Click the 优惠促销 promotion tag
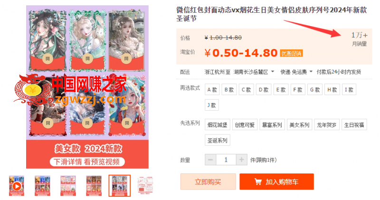380x200 pixels. pos(291,53)
